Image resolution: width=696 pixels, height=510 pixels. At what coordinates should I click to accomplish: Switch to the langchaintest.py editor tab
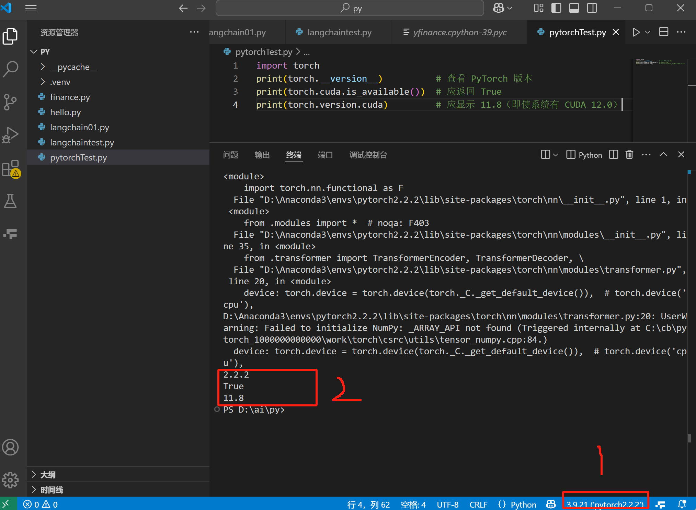pyautogui.click(x=339, y=32)
